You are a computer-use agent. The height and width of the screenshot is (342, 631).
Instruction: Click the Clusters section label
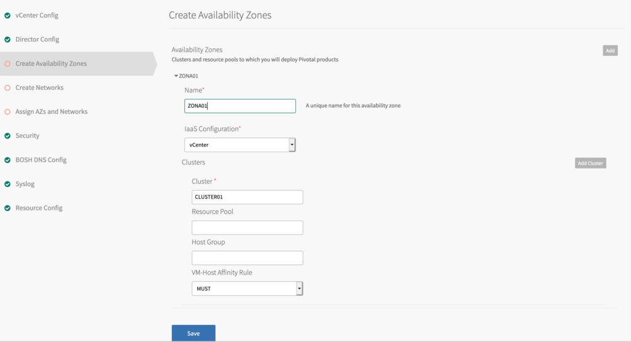(193, 162)
